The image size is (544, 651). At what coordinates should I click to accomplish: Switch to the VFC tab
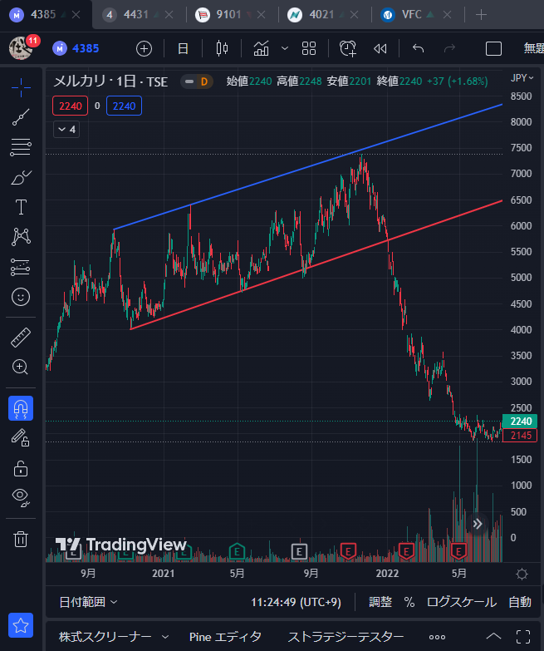(411, 14)
